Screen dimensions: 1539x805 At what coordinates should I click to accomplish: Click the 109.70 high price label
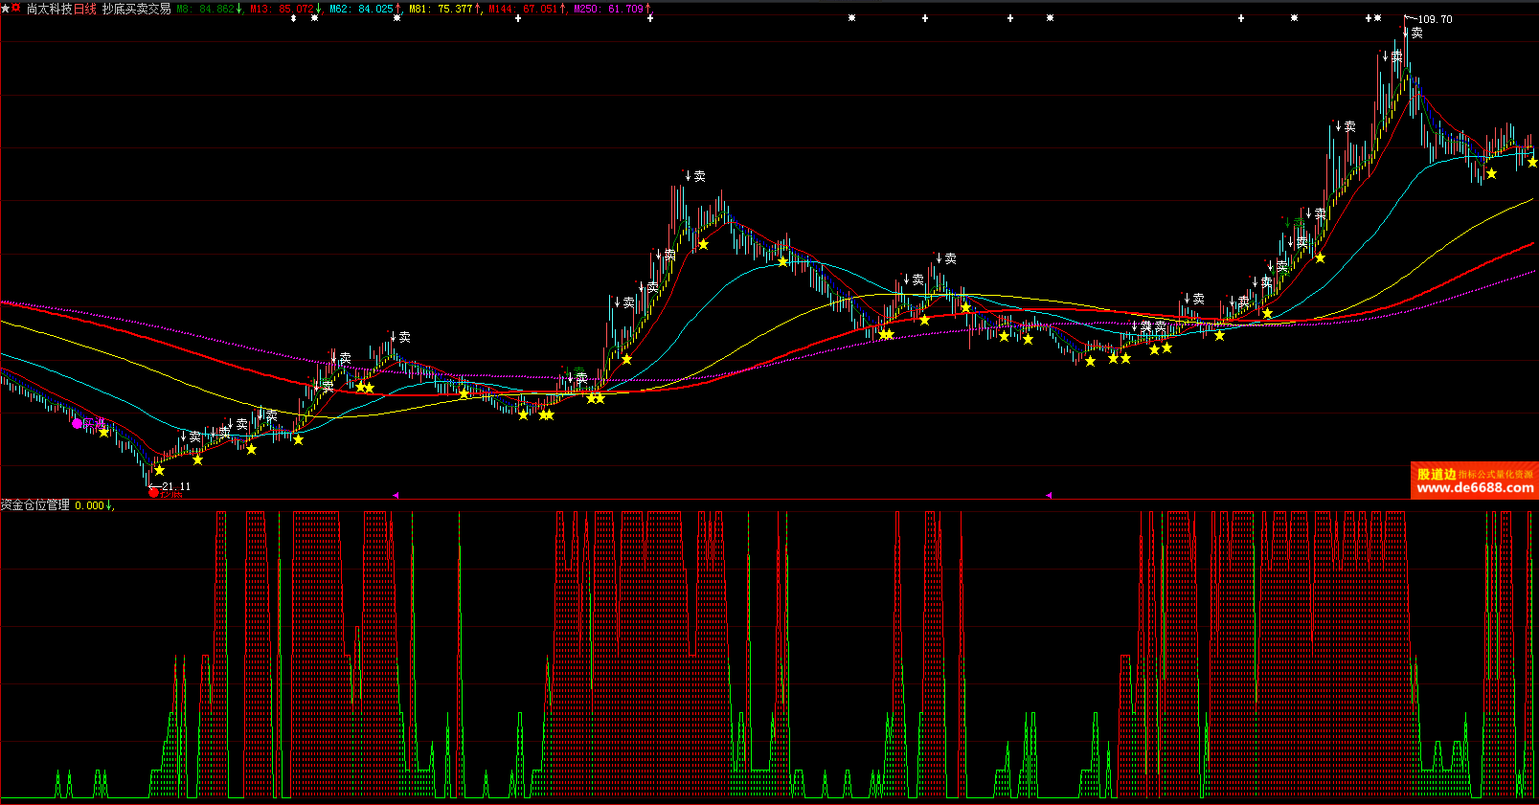pos(1435,19)
